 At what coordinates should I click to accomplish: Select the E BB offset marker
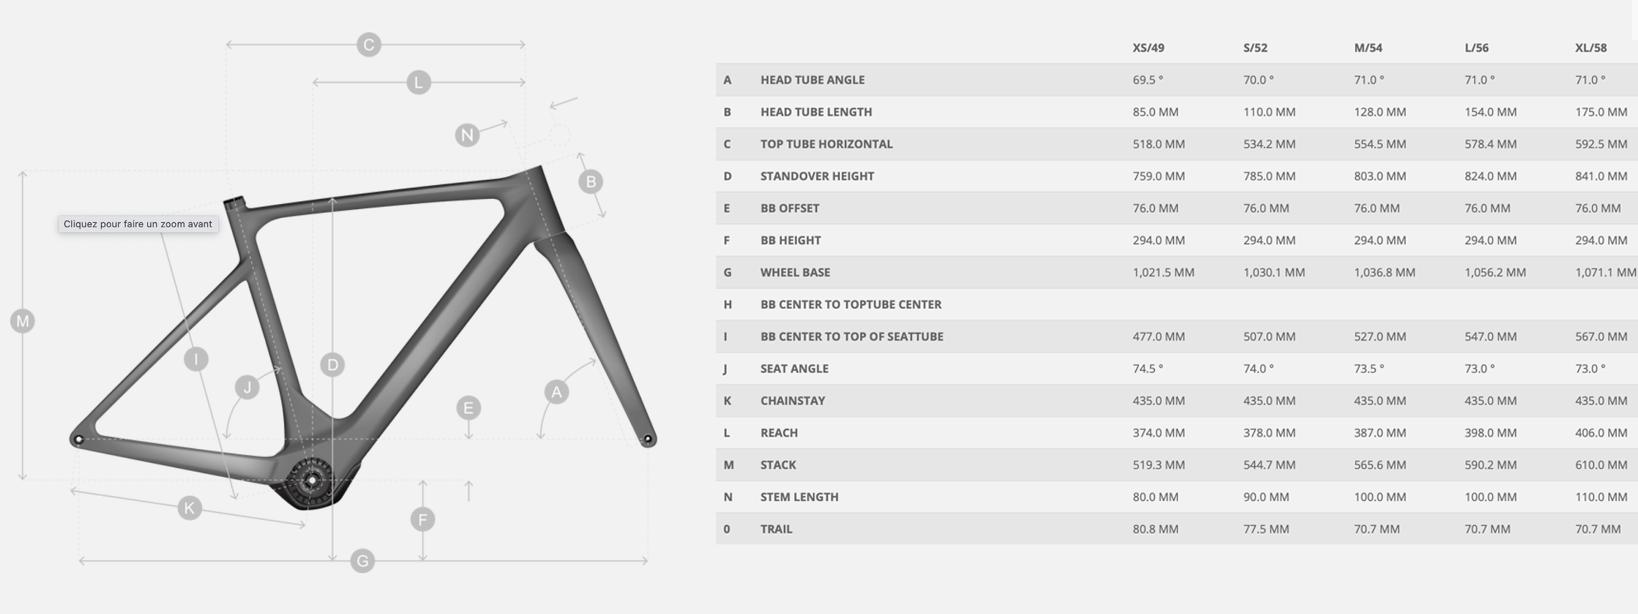[469, 408]
